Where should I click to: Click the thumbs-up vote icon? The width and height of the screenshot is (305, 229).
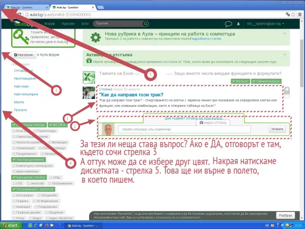(x=287, y=90)
